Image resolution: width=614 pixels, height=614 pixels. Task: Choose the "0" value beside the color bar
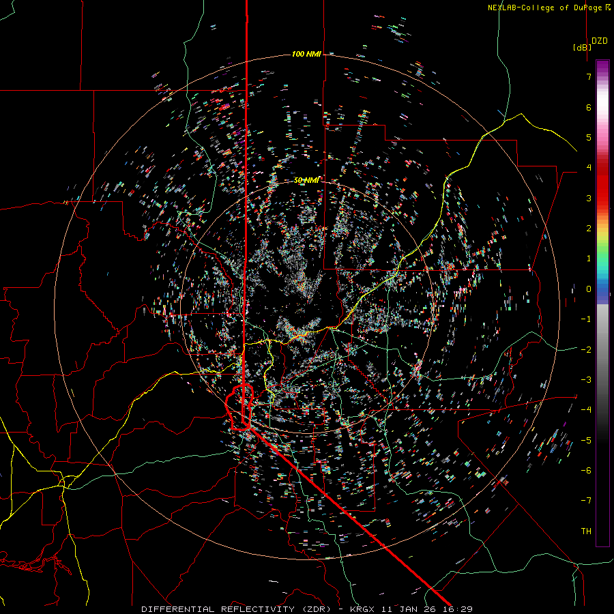(589, 289)
